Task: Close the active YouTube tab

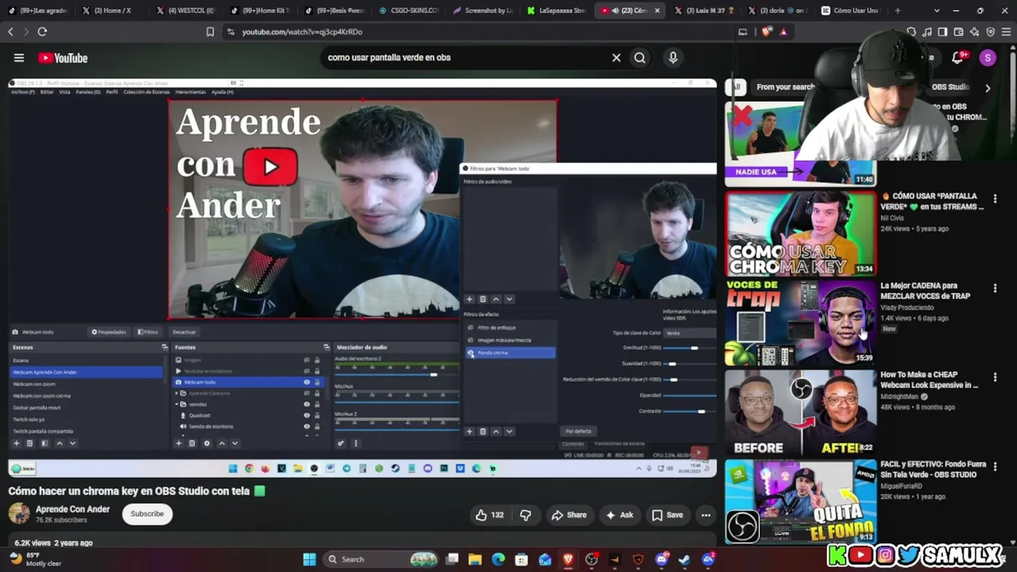Action: (x=657, y=10)
